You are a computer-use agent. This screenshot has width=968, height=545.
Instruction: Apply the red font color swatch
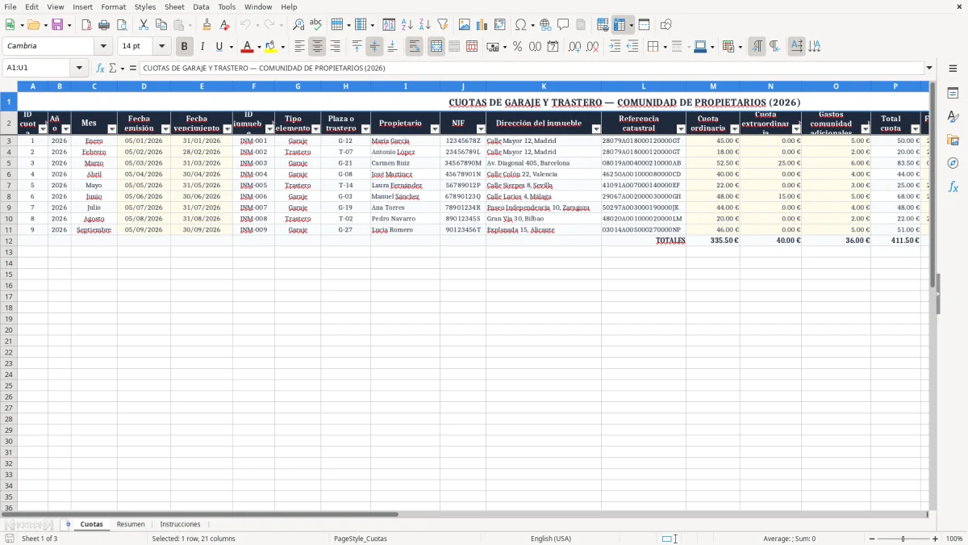tap(248, 47)
